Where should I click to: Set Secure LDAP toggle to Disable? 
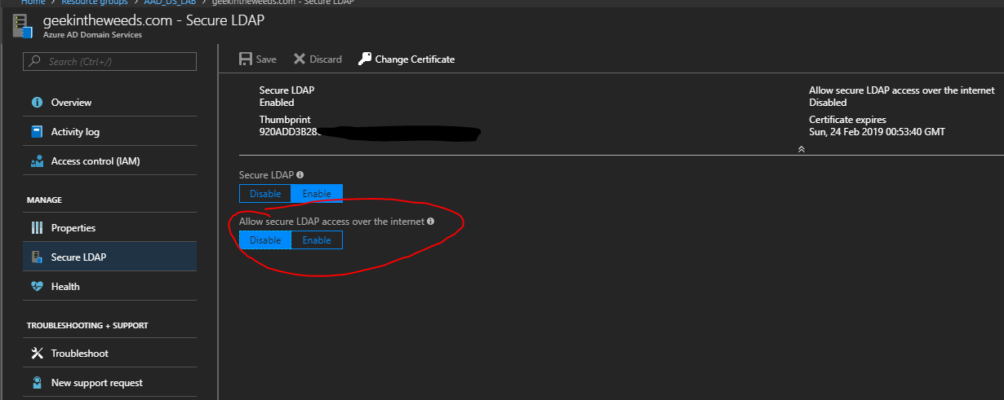[265, 194]
